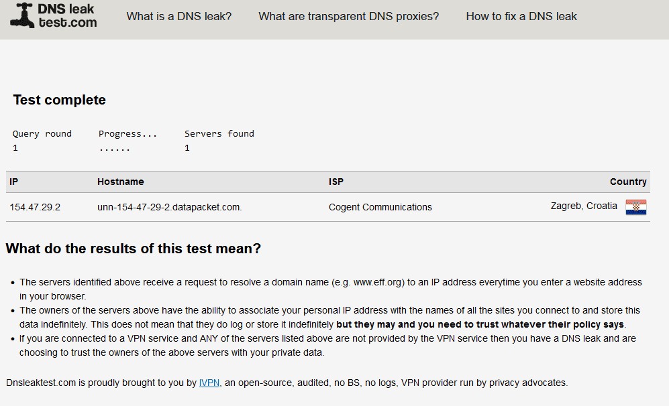This screenshot has width=669, height=406.
Task: Click the Cogent Communications ISP cell
Action: click(380, 208)
